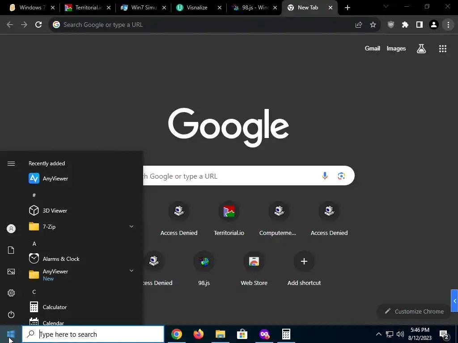The width and height of the screenshot is (458, 343).
Task: Open the Search Labs flask icon
Action: 421,49
